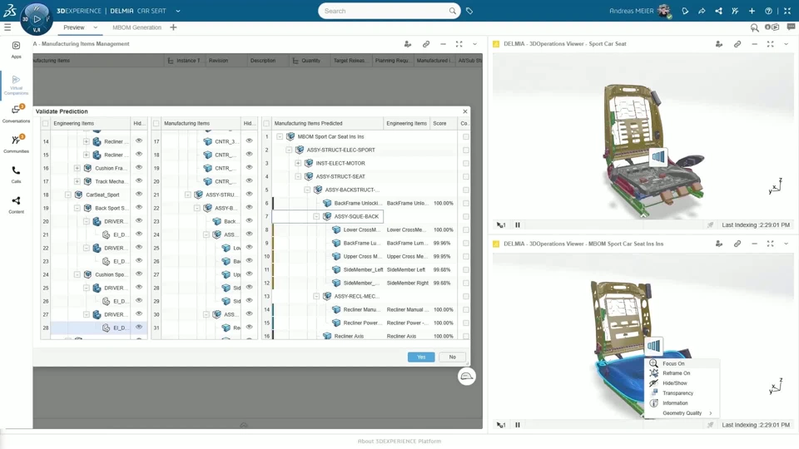Collapse CarSeat_Sport engineering node
The height and width of the screenshot is (449, 799).
coord(67,195)
